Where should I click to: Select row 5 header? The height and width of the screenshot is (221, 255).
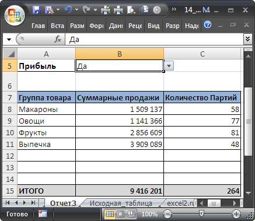(10, 66)
